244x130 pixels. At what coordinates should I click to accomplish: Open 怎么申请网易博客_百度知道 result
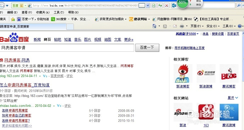[25, 85]
